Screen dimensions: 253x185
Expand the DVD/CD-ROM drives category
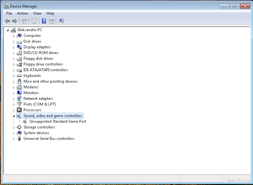(14, 53)
